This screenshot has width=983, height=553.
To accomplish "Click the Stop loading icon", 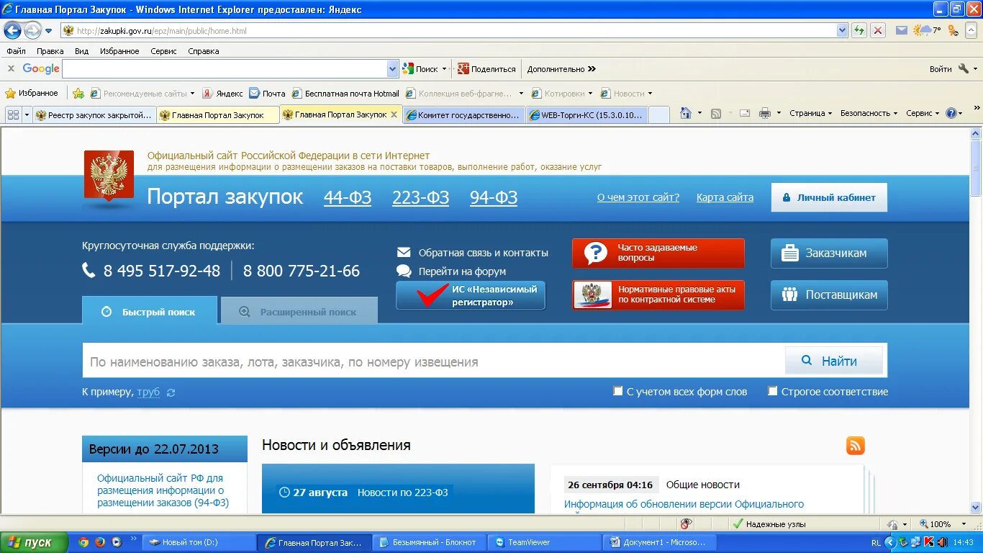I will click(877, 30).
